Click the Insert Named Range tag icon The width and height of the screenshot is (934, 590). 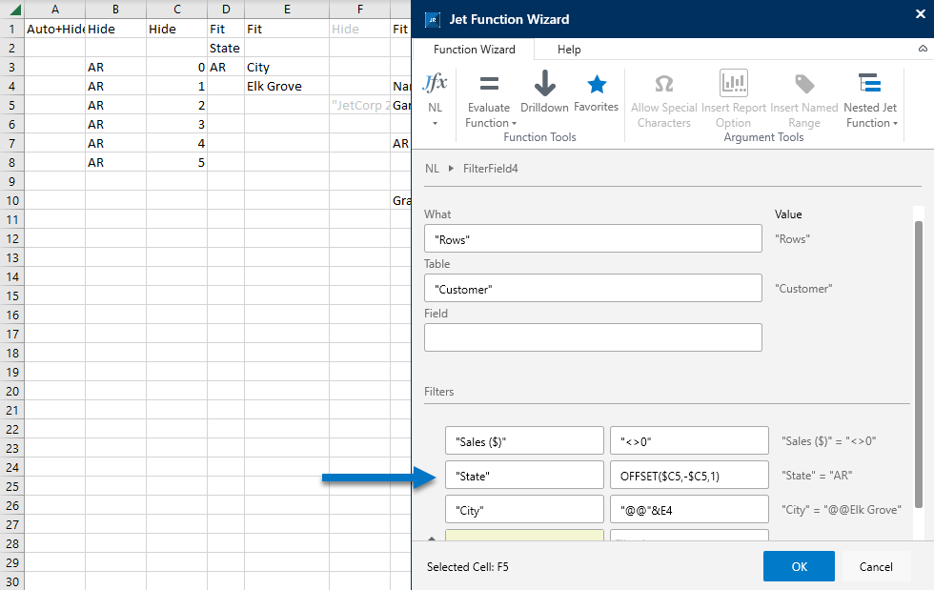pyautogui.click(x=804, y=84)
